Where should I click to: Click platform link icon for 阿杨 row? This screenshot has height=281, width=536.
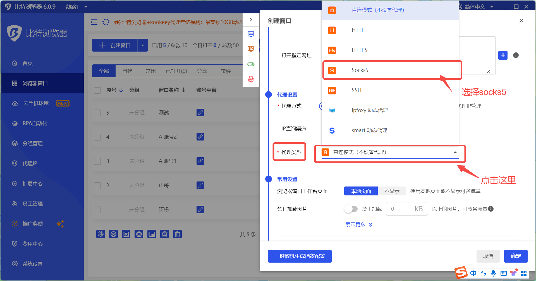pos(200,210)
